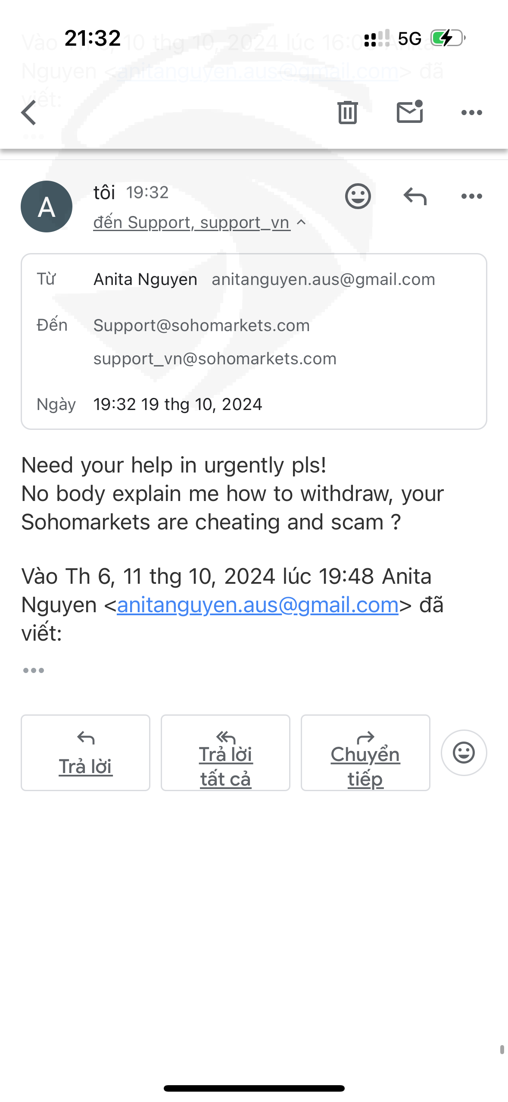Tap sender email in the 'Từ' row
Image resolution: width=508 pixels, height=1102 pixels.
(x=323, y=279)
